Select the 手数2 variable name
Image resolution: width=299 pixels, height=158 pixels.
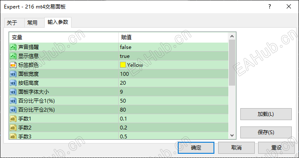click(25, 128)
